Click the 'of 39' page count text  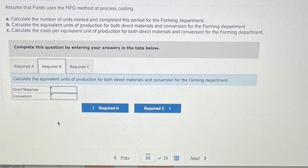163,158
